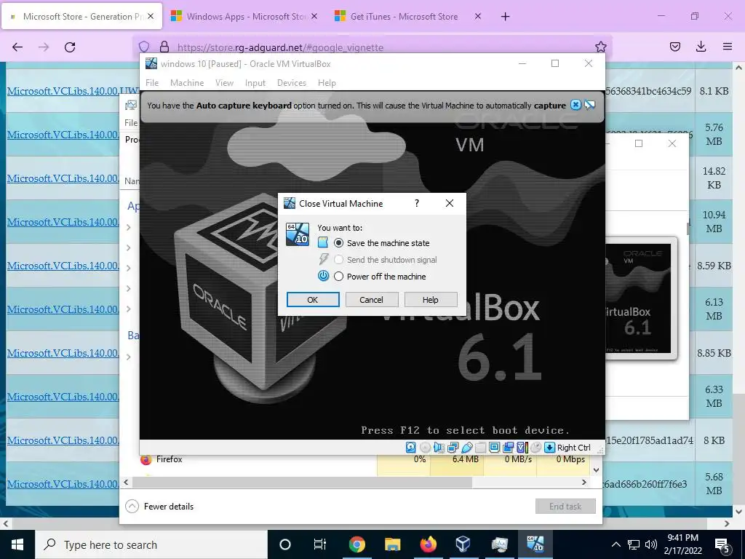Viewport: 745px width, 559px height.
Task: Click the network adapters icon in VirtualBox status bar
Action: 453,448
